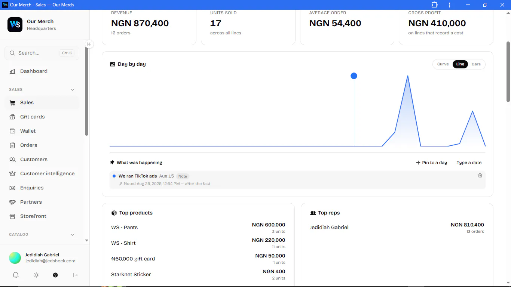Switch chart to Curve view
Viewport: 511px width, 287px height.
(x=443, y=64)
